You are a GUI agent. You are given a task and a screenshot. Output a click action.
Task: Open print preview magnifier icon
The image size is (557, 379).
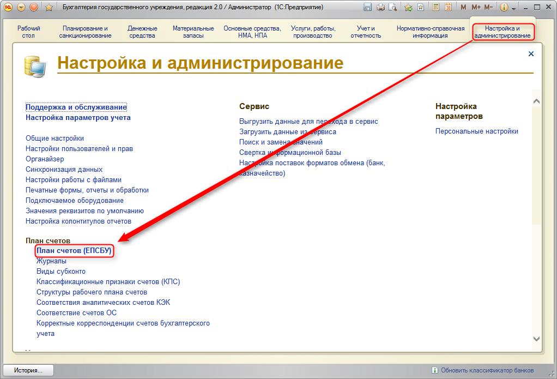point(392,7)
